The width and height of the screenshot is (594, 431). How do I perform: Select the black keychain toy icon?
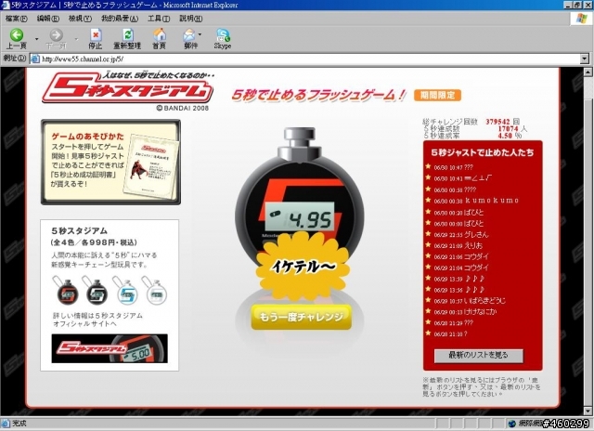pyautogui.click(x=97, y=293)
